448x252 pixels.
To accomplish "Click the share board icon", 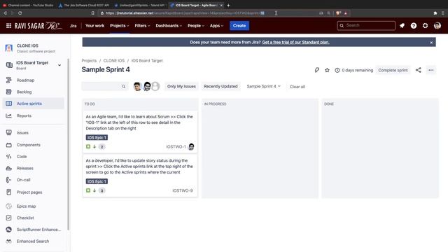I will [x=419, y=70].
